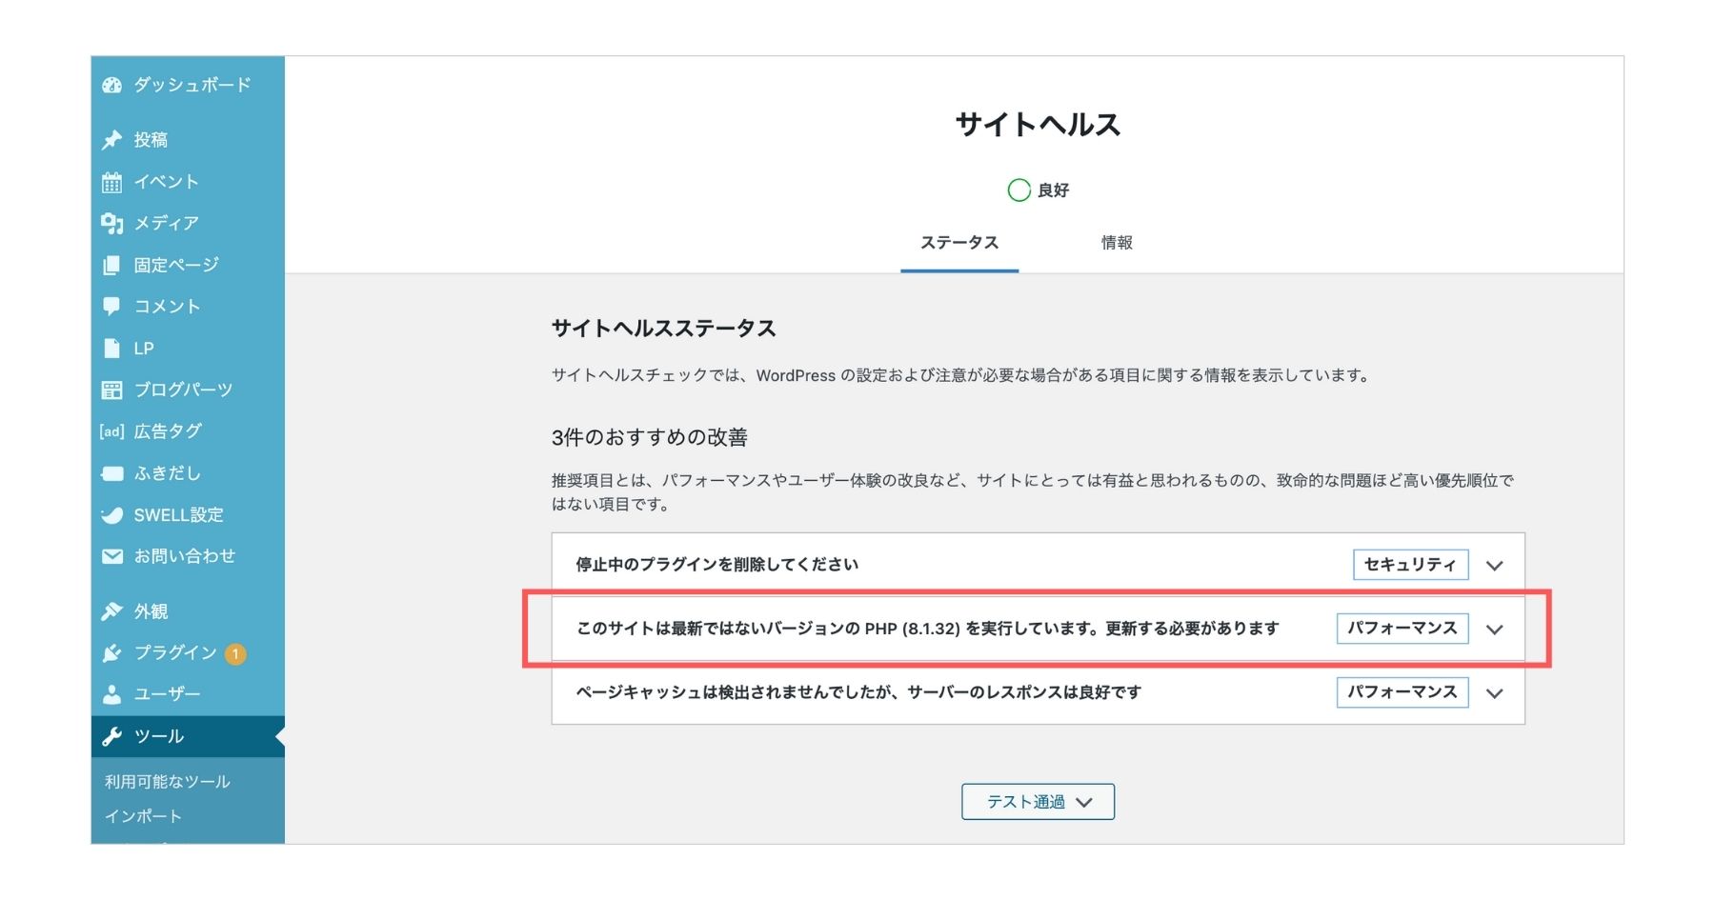Switch to the 情報 tab

1117,243
